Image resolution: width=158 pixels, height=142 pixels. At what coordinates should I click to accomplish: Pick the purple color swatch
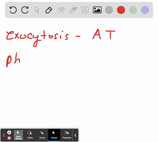[x=145, y=10]
